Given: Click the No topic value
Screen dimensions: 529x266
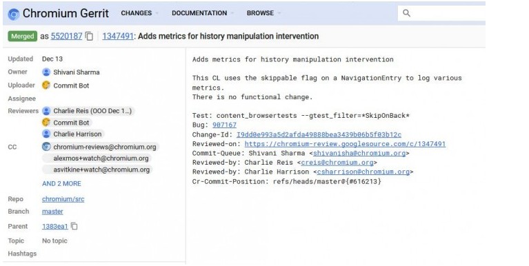Looking at the screenshot, I should point(54,241).
